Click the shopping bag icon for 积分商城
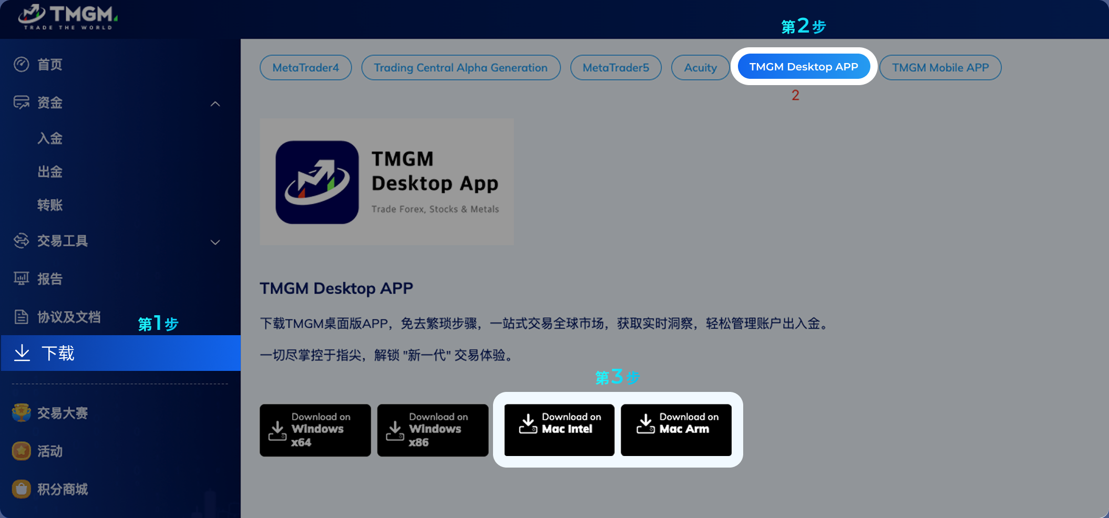 (22, 489)
